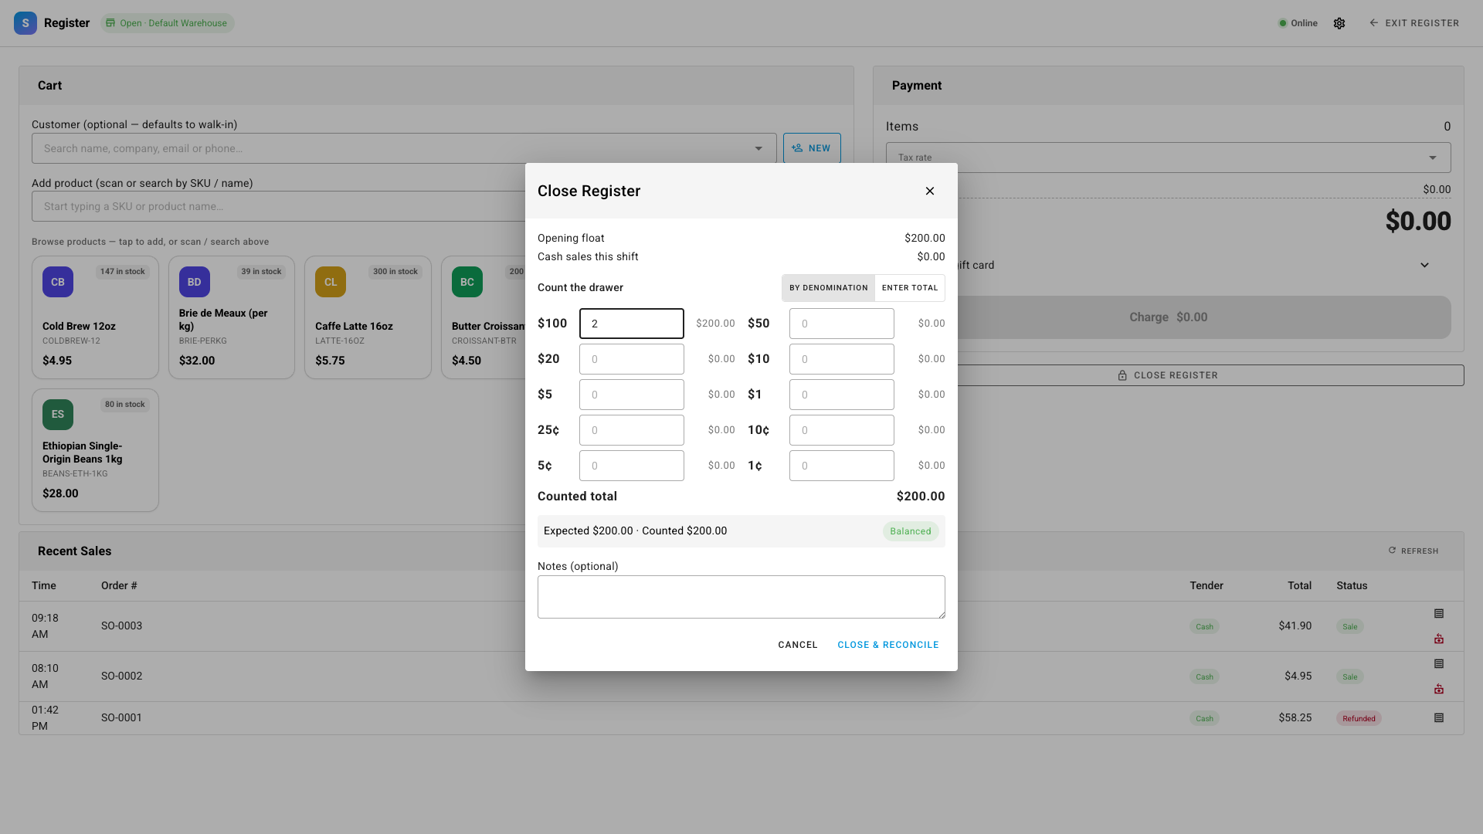View receipt icon for order SO-0003
Screen dimensions: 1483x834
point(1439,613)
